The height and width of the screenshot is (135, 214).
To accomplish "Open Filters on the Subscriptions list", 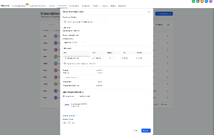I will pos(159,25).
